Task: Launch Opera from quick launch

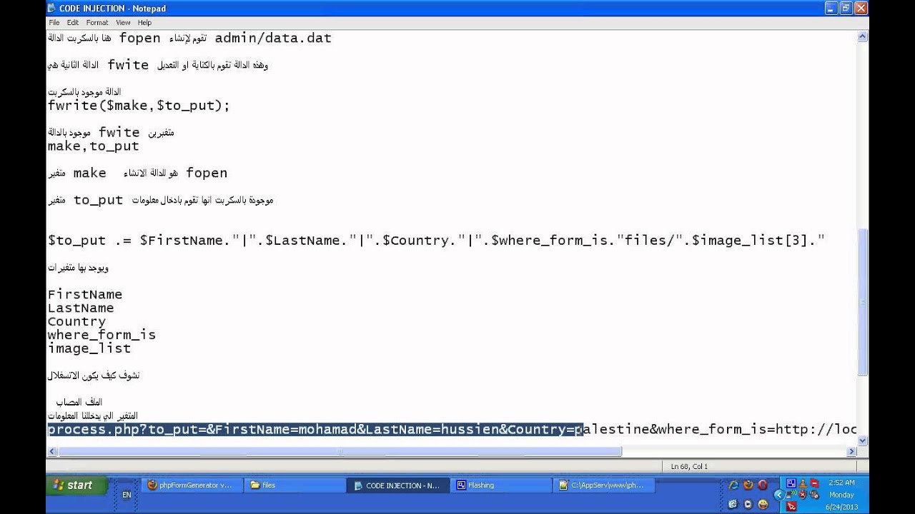Action: (x=763, y=485)
